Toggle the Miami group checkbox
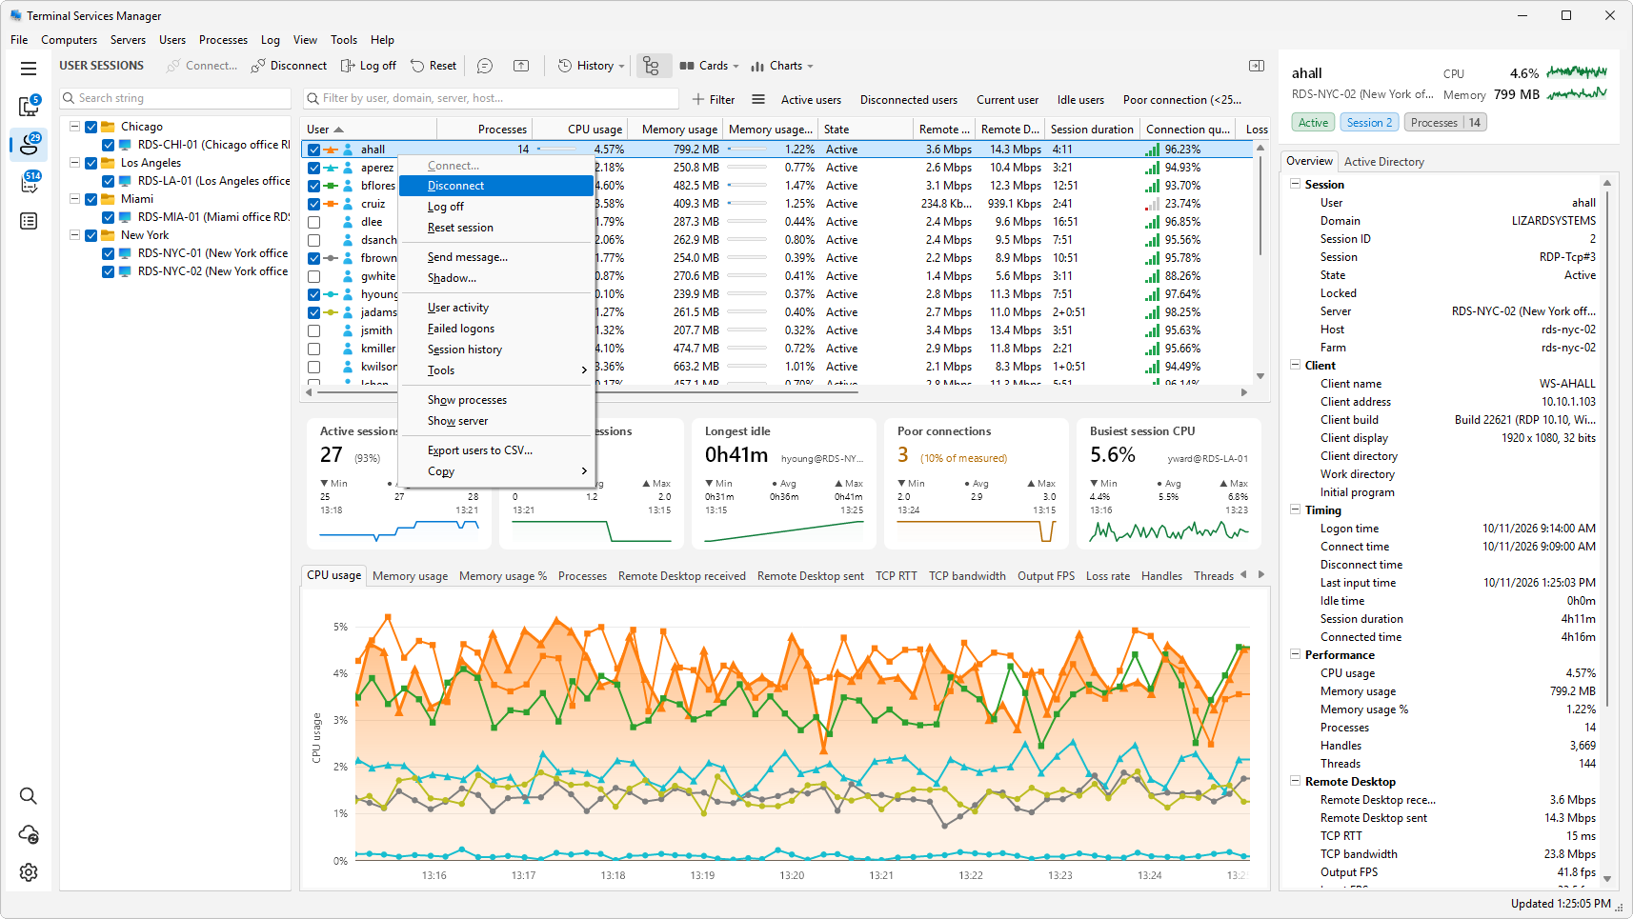Screen dimensions: 1633x919 91,199
